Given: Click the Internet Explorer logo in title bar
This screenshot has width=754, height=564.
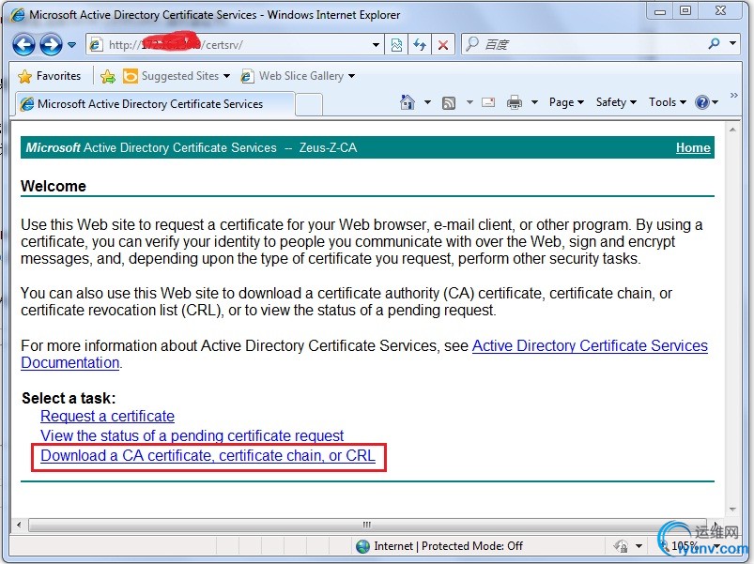Looking at the screenshot, I should tap(17, 15).
